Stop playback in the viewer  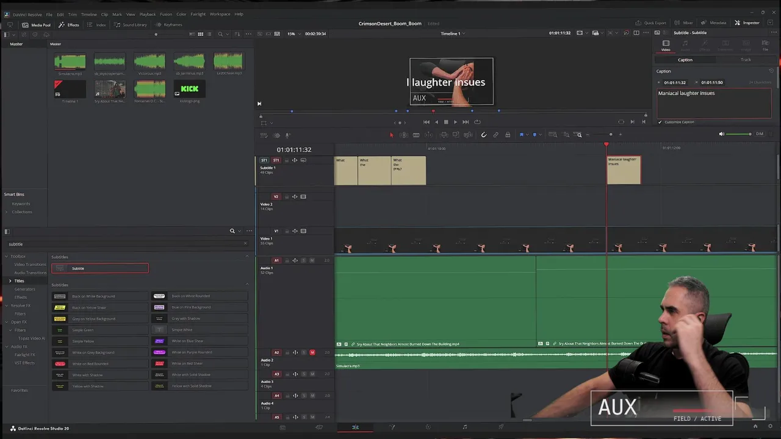tap(445, 122)
